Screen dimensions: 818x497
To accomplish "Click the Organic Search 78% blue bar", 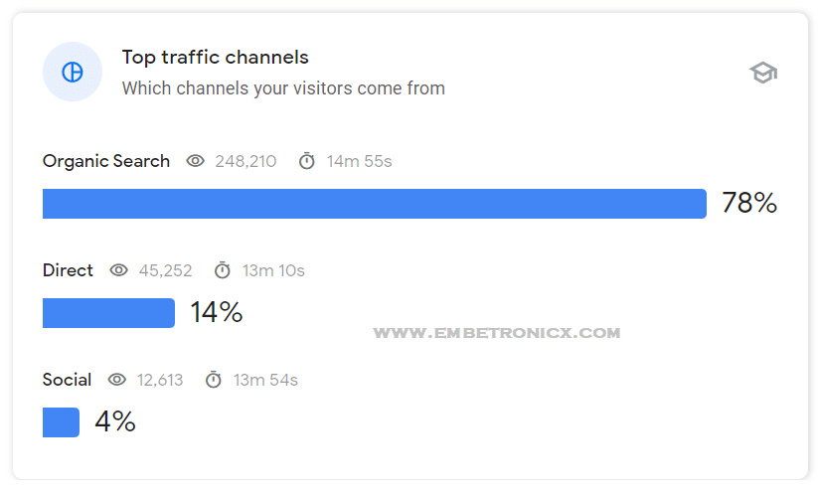I will click(375, 204).
